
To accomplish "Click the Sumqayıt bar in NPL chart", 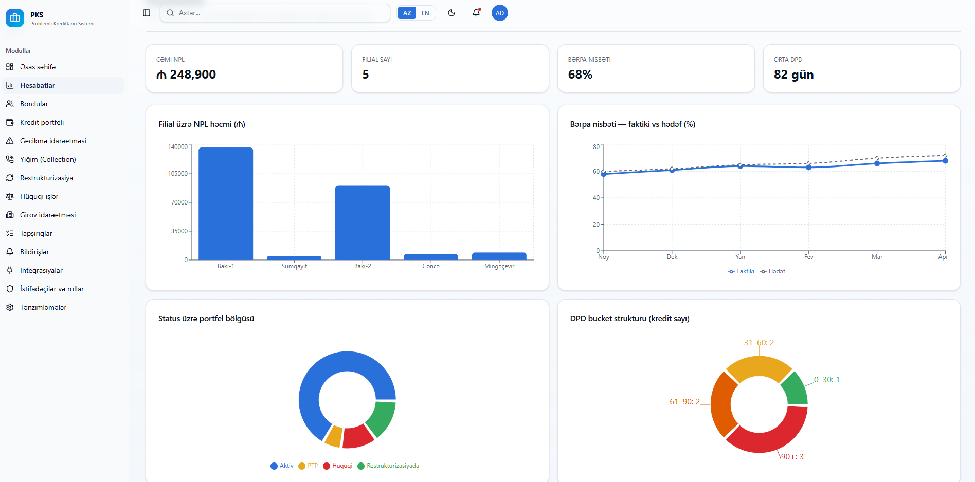I will (294, 258).
